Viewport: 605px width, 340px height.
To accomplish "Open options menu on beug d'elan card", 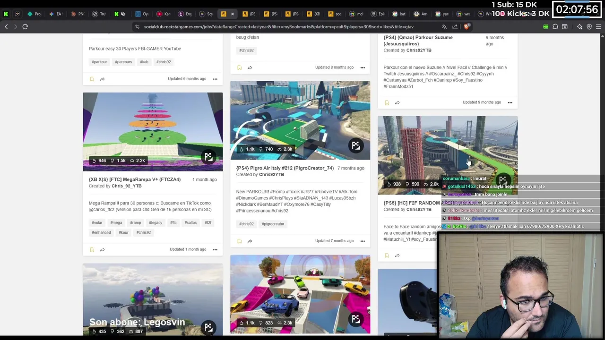I will click(363, 68).
